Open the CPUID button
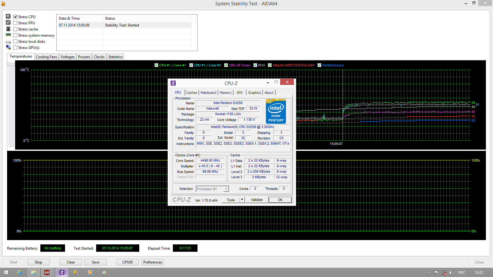 [128, 262]
